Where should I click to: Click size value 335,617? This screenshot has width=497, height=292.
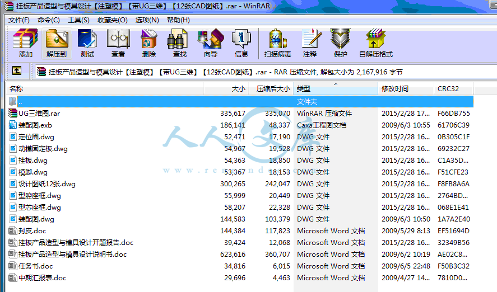[233, 113]
